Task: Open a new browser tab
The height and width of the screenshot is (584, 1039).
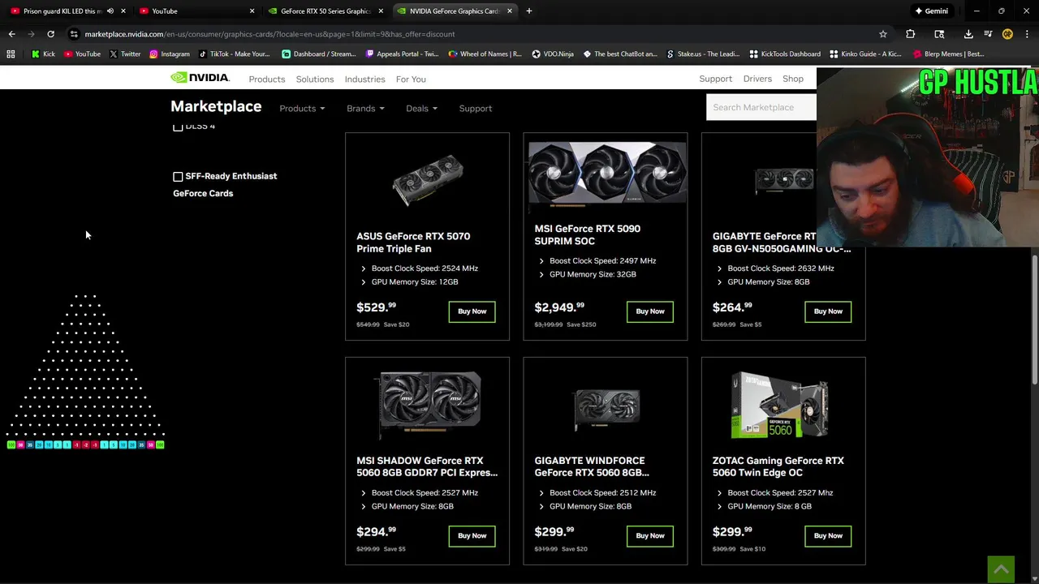Action: [x=528, y=11]
